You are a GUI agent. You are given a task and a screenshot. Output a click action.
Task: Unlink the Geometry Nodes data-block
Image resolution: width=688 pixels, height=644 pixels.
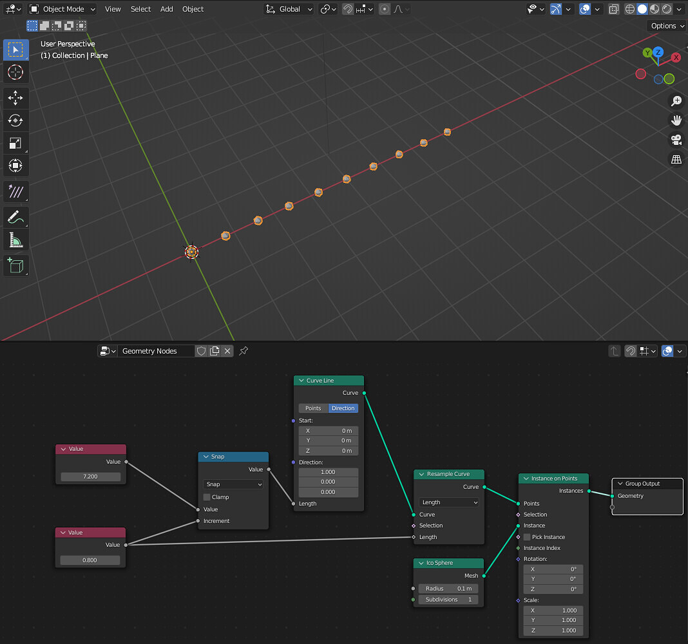tap(227, 351)
